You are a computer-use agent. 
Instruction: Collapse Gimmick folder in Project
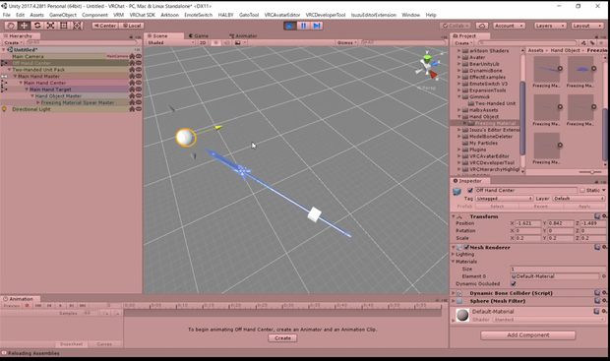(459, 96)
